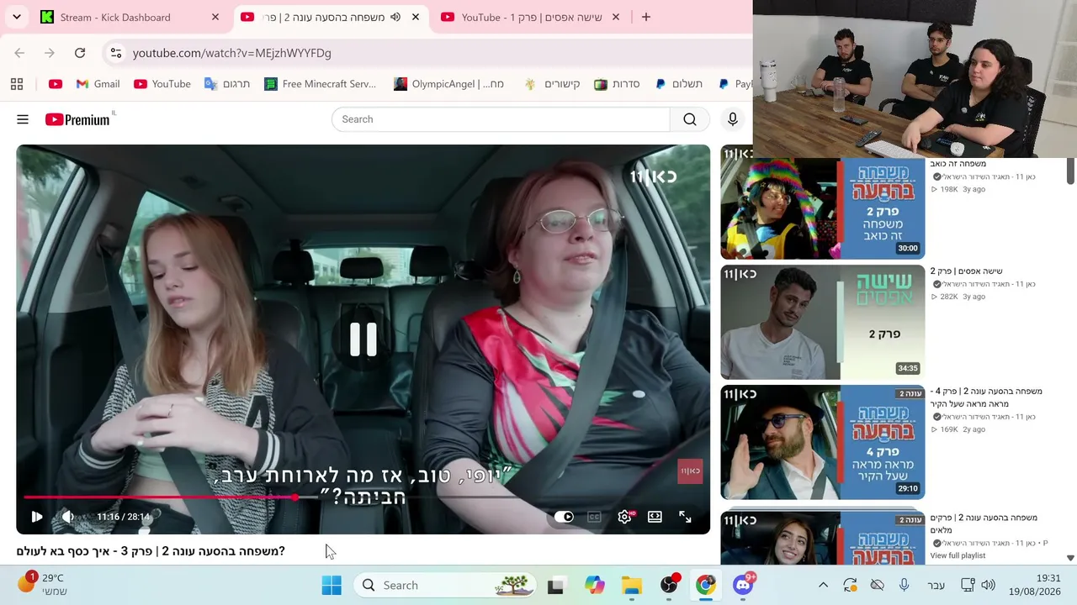
Task: Switch to the שישה אפסים YouTube tab
Action: (531, 17)
